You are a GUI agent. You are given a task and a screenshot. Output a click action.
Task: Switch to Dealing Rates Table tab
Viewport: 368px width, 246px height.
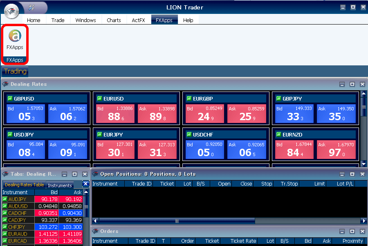pos(24,185)
